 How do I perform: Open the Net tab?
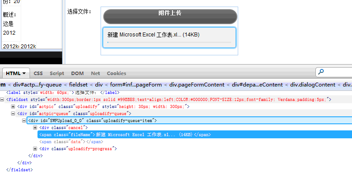click(95, 73)
